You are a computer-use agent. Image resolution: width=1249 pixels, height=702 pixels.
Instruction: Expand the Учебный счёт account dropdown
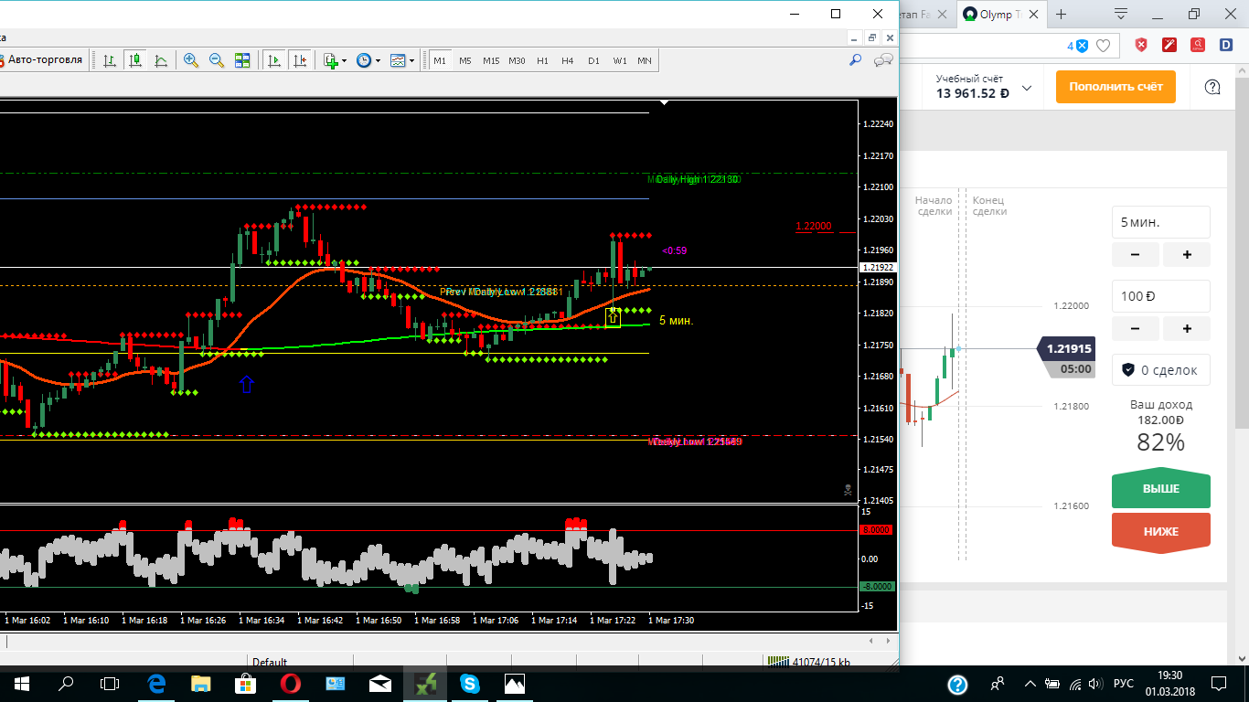(x=1027, y=88)
